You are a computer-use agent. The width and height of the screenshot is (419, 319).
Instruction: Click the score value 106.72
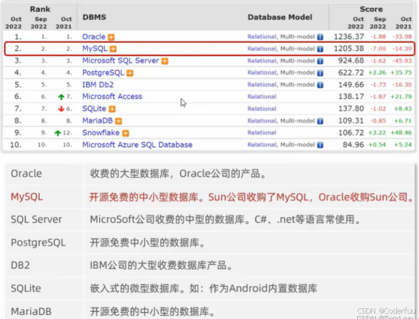[x=351, y=133]
